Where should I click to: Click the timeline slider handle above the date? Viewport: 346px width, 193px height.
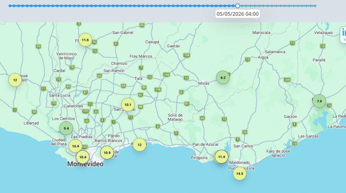pos(237,6)
